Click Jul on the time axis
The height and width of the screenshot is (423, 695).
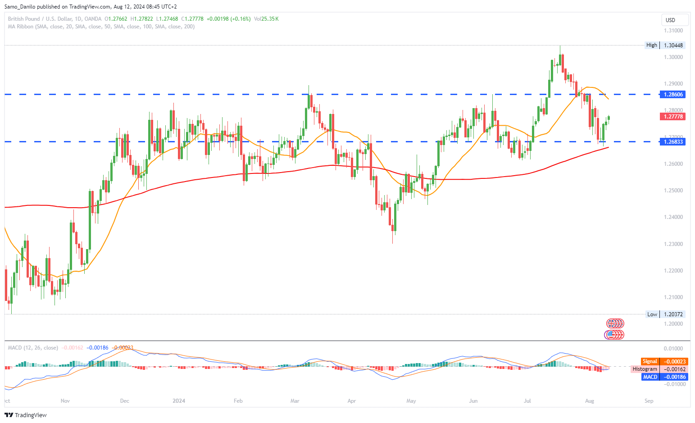[527, 401]
